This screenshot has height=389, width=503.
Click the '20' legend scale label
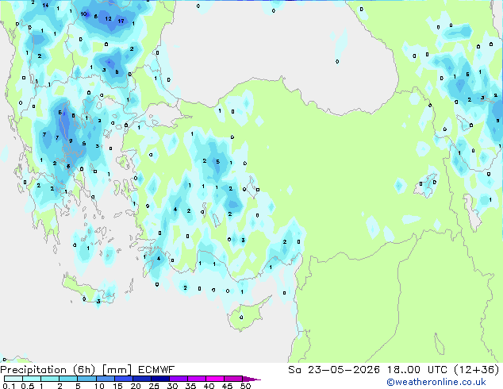136,386
